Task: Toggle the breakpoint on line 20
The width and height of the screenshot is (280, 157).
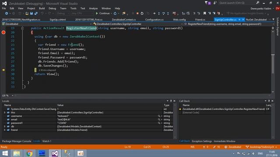Action: point(3,32)
